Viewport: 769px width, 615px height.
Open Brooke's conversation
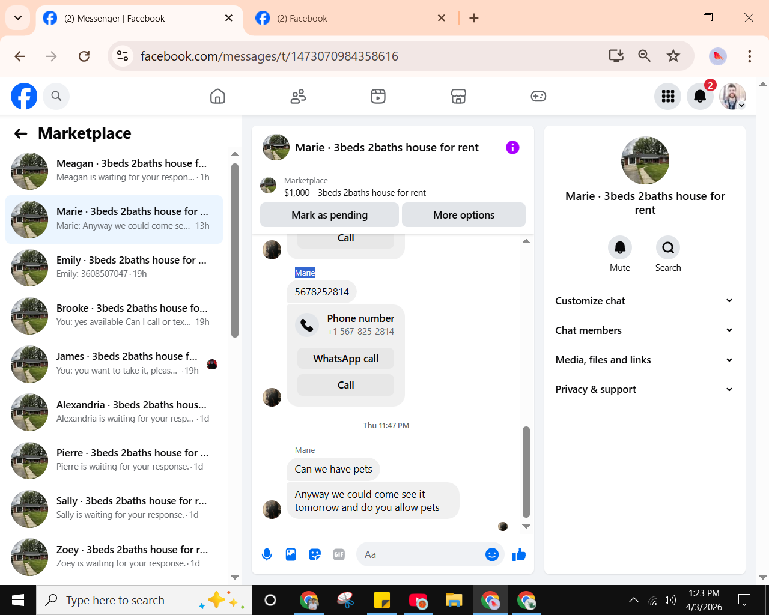[x=114, y=315]
